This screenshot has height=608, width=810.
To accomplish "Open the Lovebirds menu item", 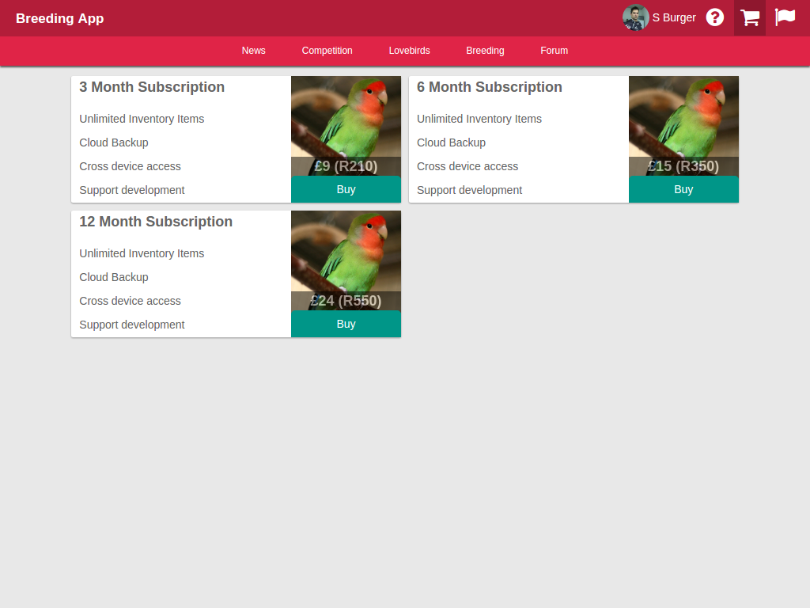I will tap(409, 51).
